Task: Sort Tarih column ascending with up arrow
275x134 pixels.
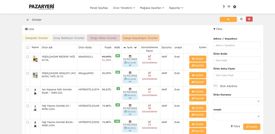Action: point(125,48)
